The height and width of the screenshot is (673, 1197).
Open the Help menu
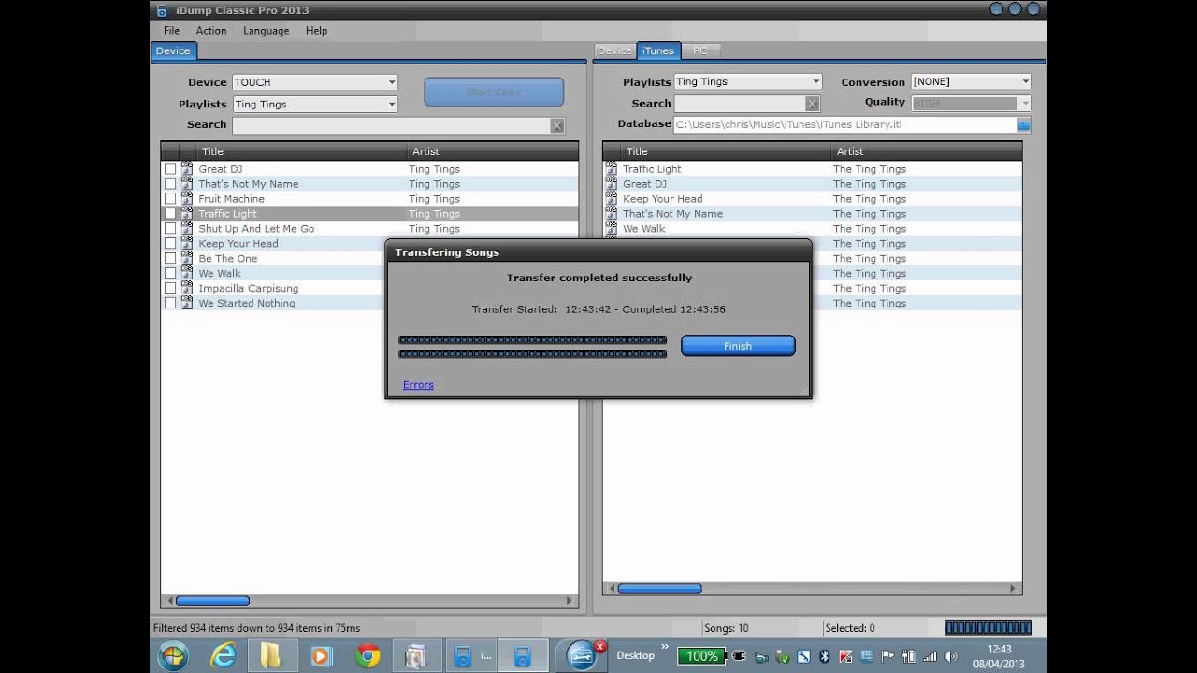(x=316, y=31)
